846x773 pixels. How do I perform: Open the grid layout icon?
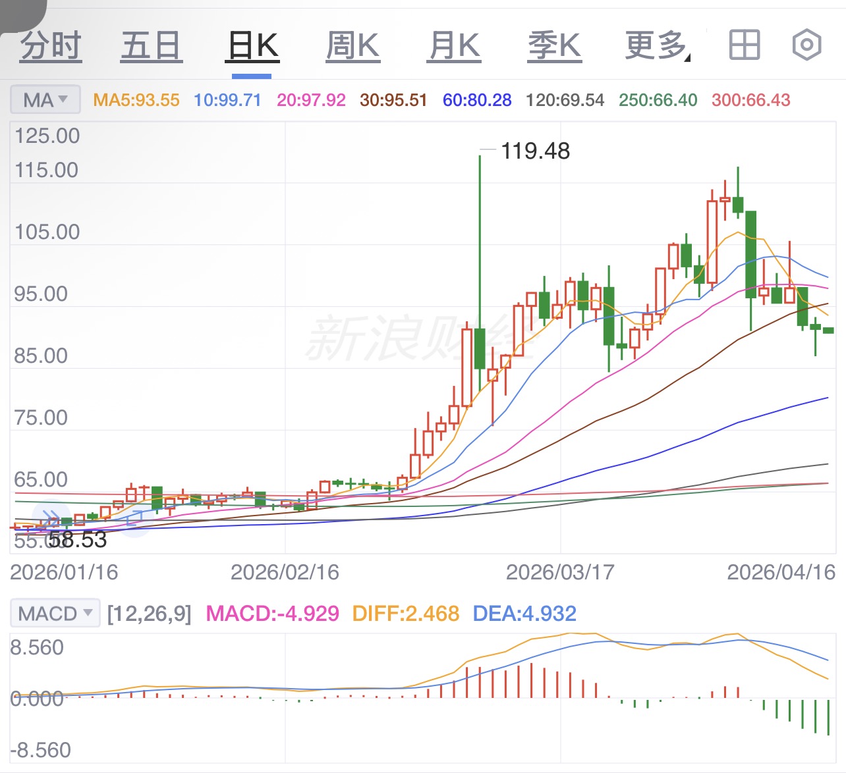pyautogui.click(x=745, y=45)
